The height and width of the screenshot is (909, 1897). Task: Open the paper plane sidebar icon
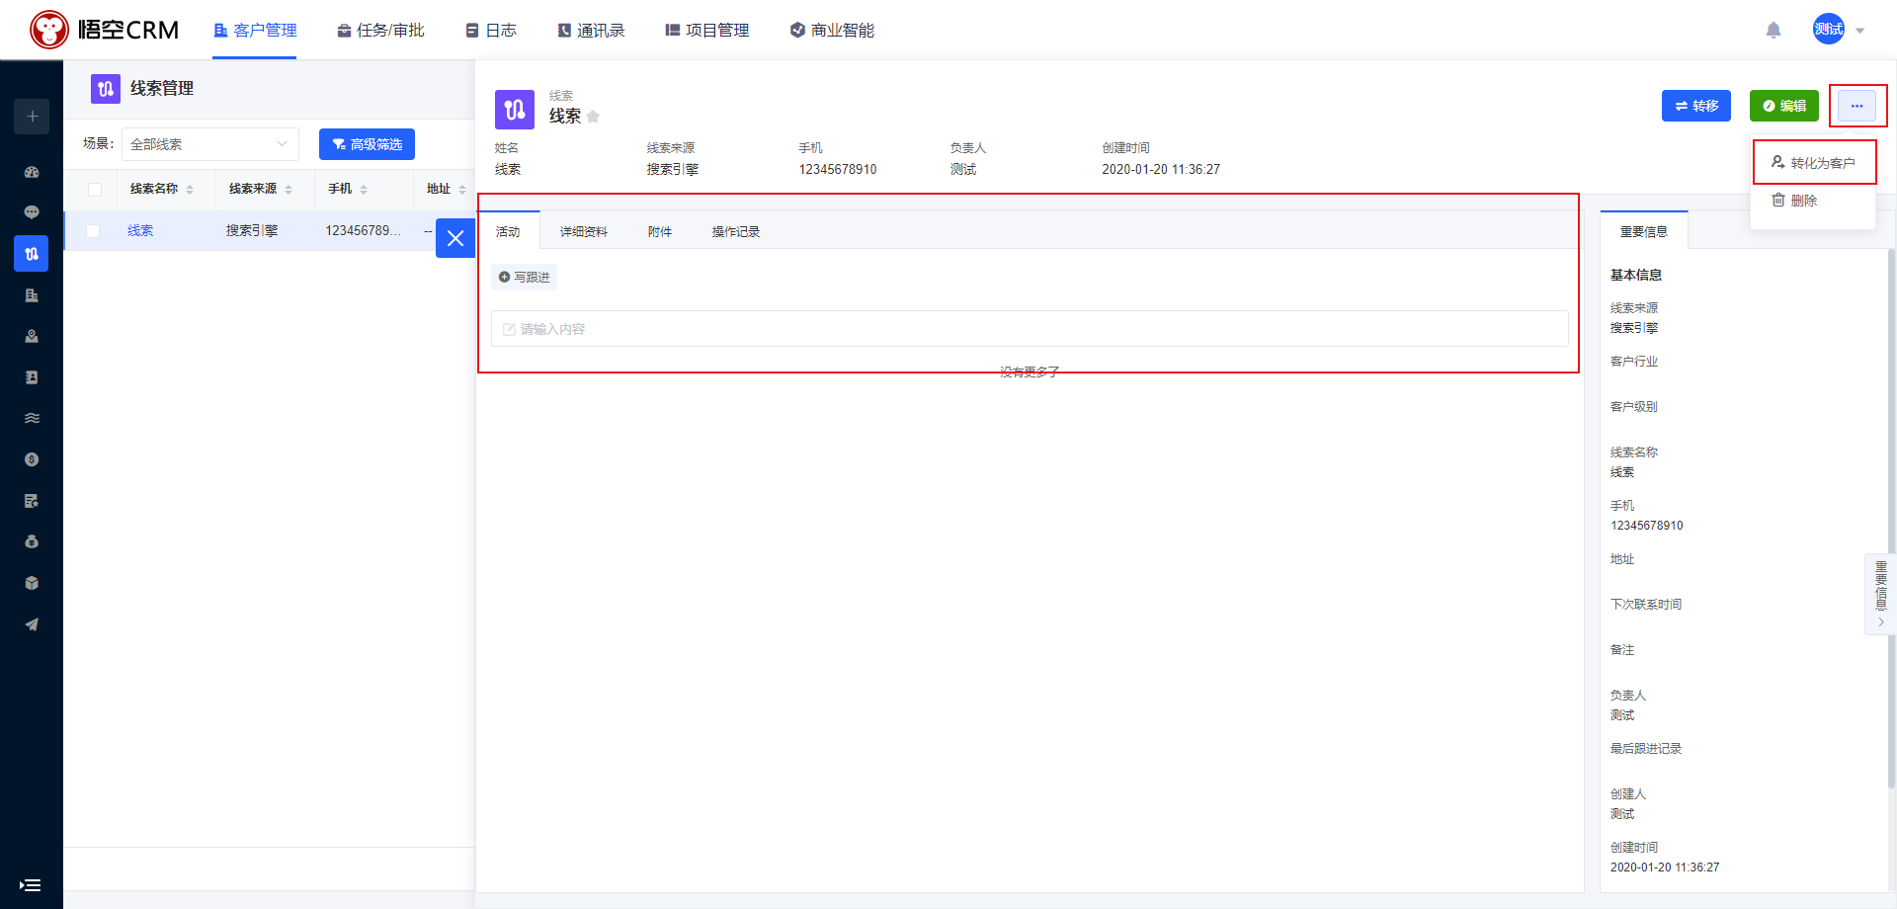point(32,624)
